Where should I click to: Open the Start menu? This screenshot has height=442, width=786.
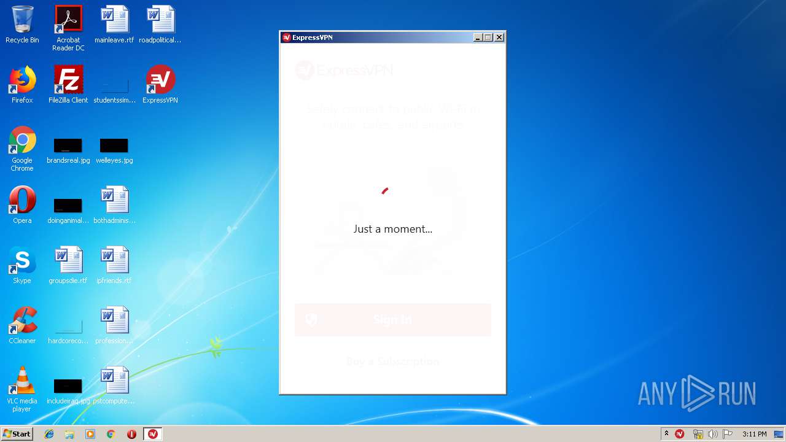click(x=17, y=434)
